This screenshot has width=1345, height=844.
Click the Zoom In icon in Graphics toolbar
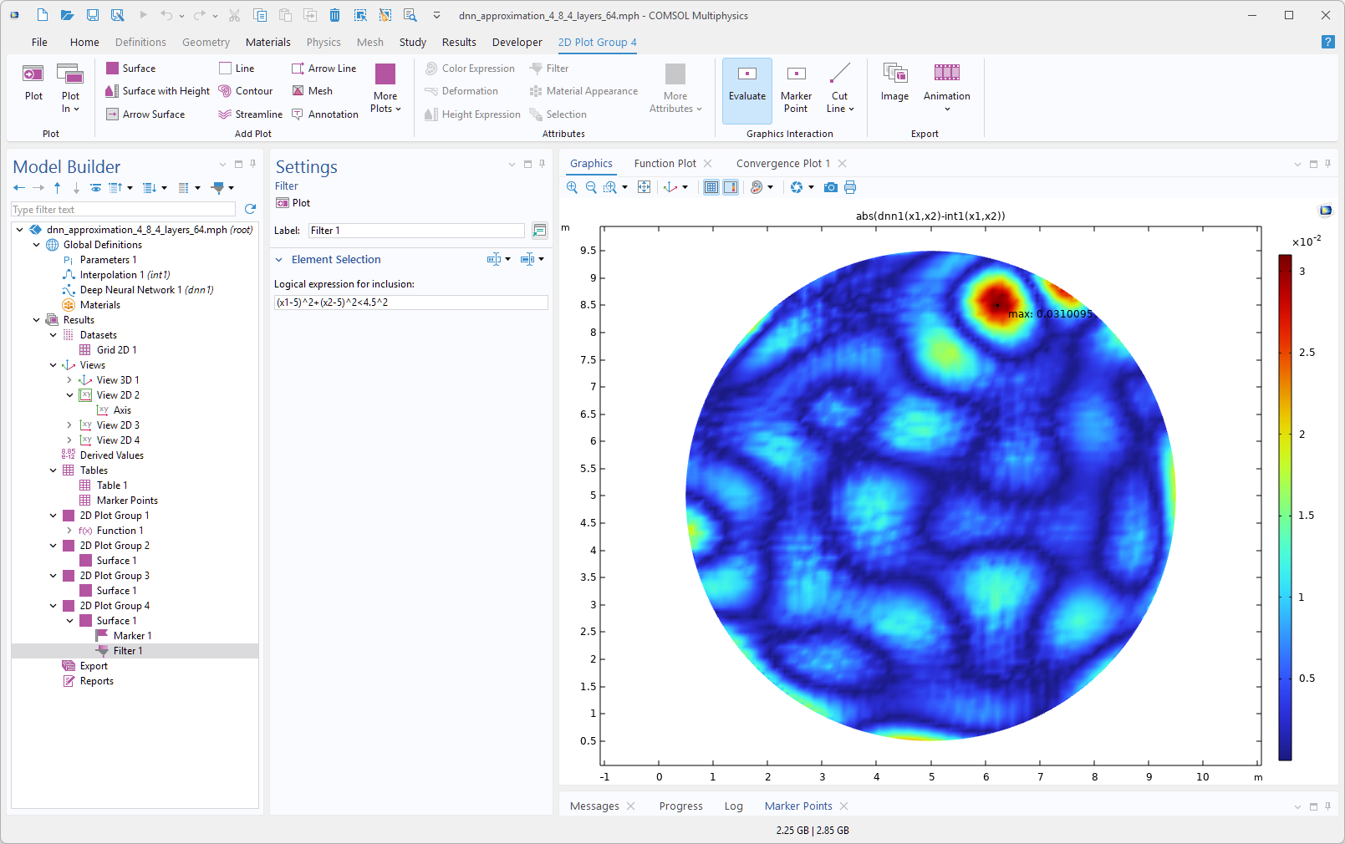point(572,187)
